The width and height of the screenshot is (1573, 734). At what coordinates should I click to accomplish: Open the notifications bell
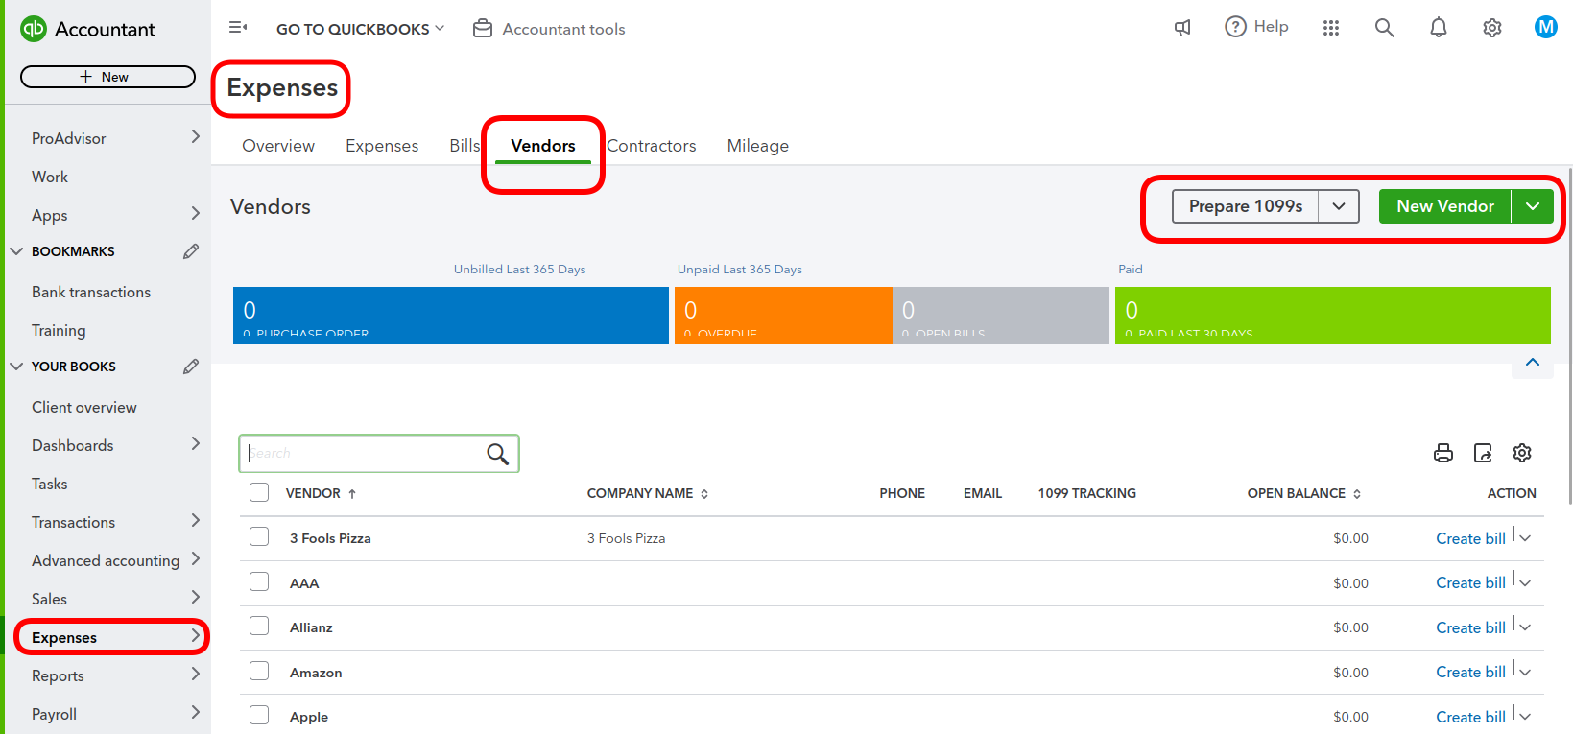(x=1438, y=28)
